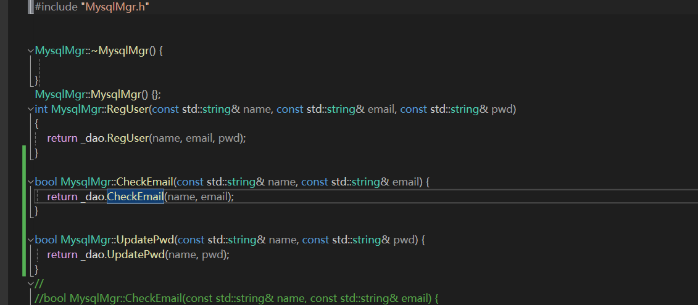Click the pwd parameter in RegUser's signature

click(502, 110)
